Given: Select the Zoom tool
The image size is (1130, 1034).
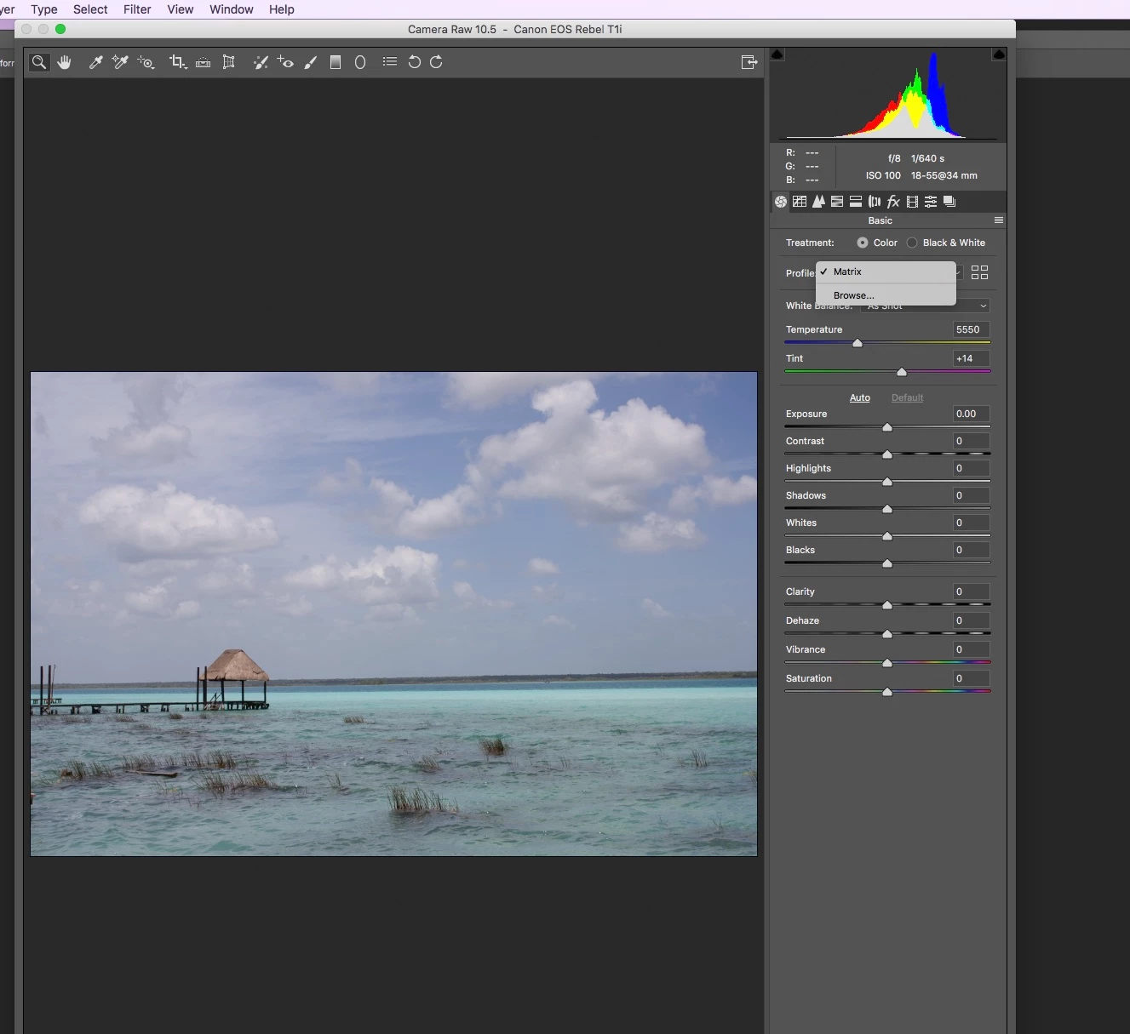Looking at the screenshot, I should (x=39, y=62).
